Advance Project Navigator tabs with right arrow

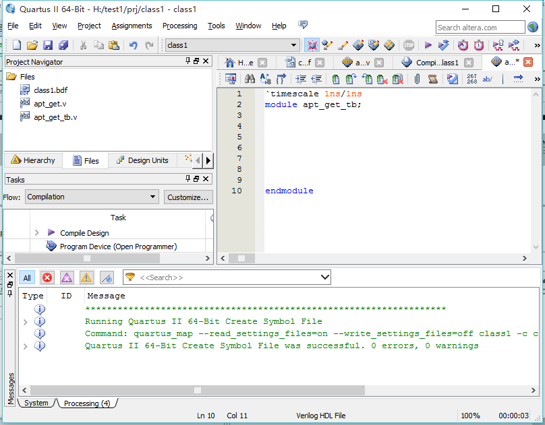click(208, 160)
